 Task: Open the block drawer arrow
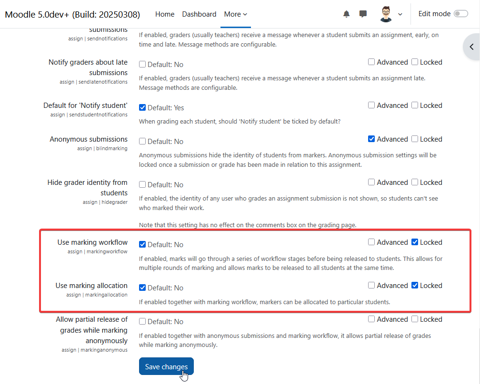tap(472, 47)
